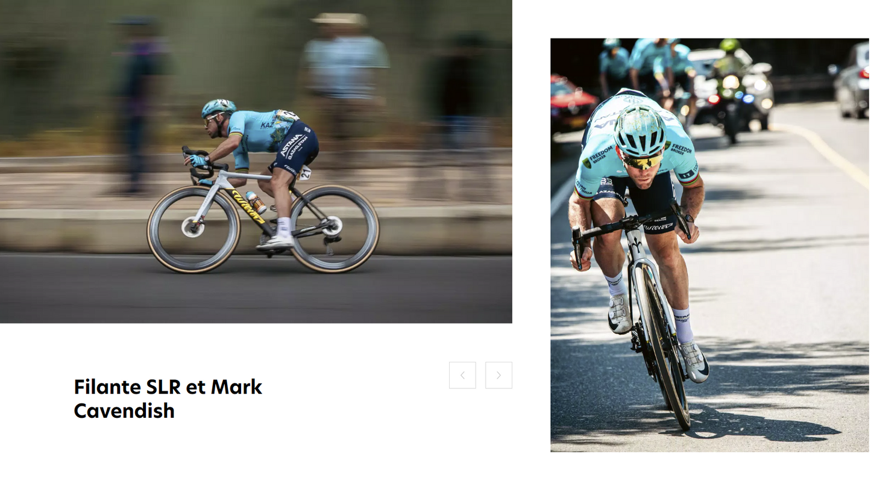
Task: Click the white shoe in the side-view photo
Action: (275, 242)
